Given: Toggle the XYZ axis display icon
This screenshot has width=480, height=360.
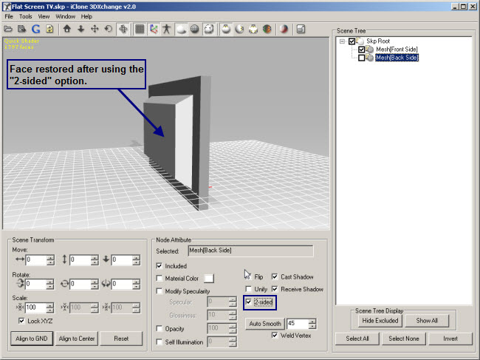Looking at the screenshot, I should click(154, 29).
